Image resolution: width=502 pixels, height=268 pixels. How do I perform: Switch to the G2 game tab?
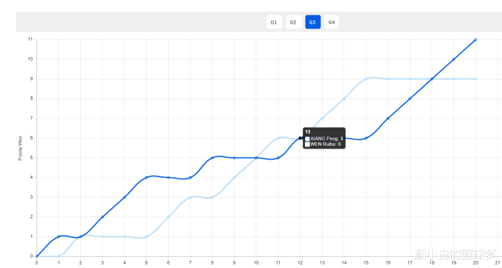point(293,22)
